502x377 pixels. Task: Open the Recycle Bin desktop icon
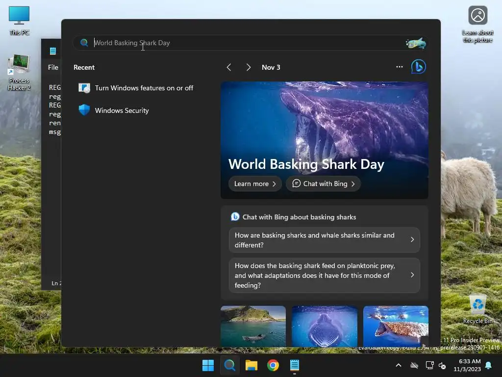click(x=477, y=309)
